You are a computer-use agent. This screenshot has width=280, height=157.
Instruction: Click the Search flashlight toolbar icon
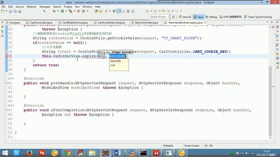pos(106,11)
